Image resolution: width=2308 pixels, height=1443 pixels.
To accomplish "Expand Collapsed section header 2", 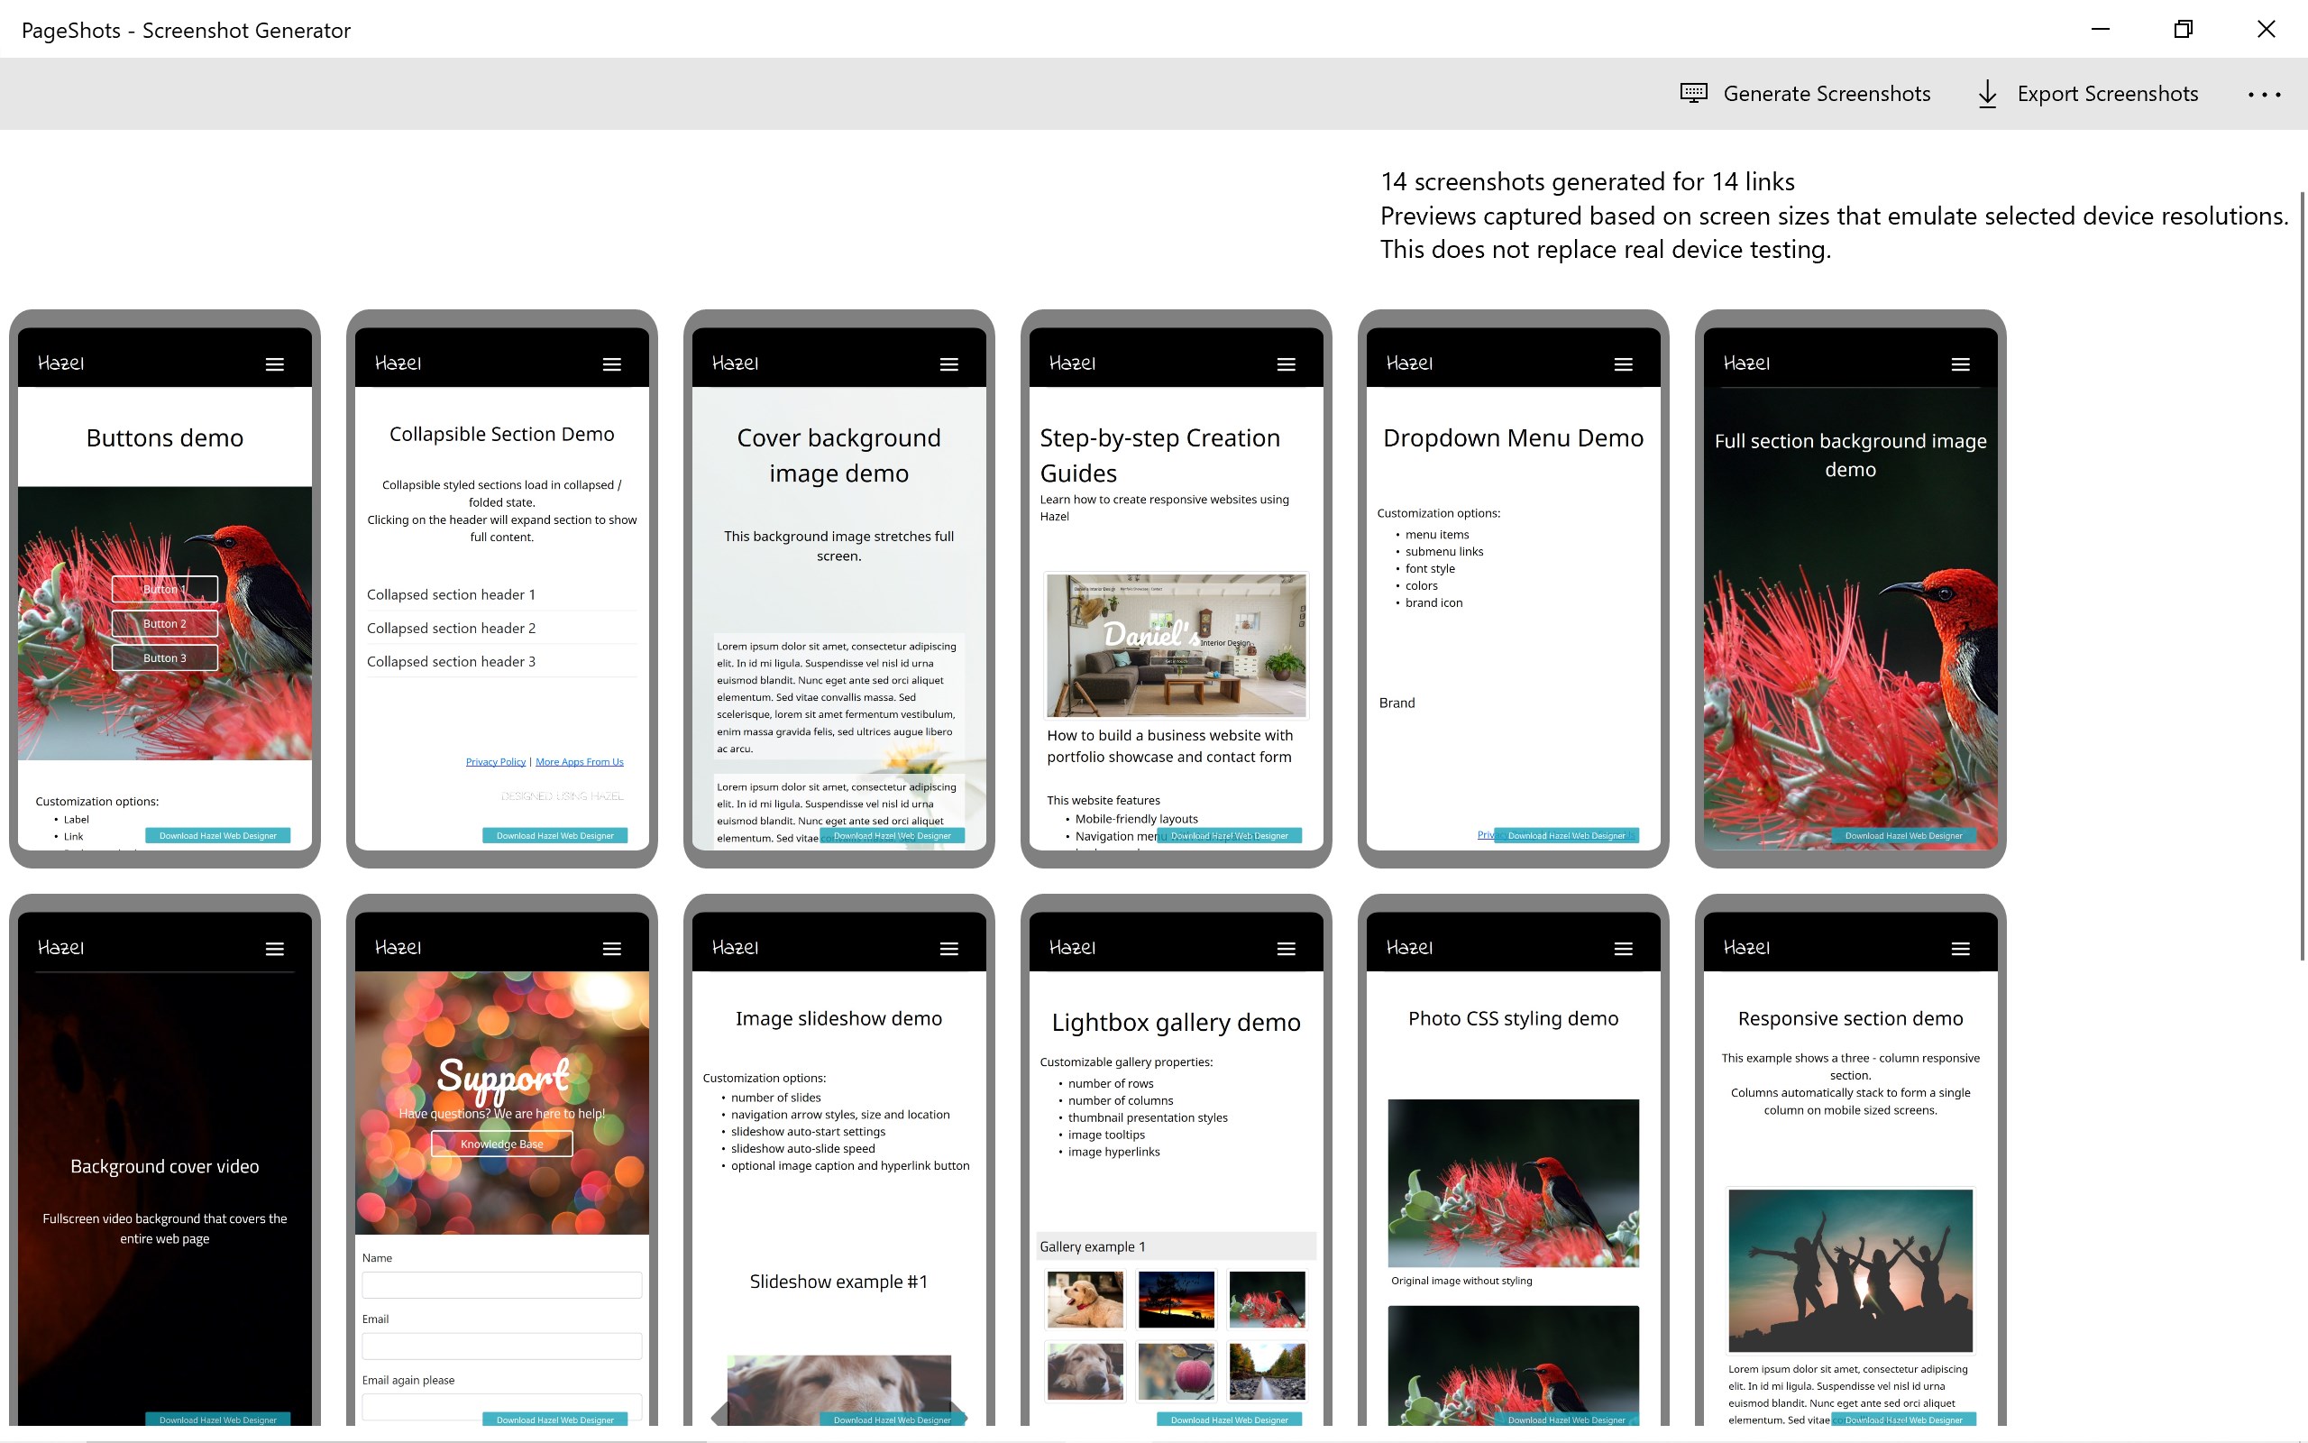I will (x=450, y=627).
